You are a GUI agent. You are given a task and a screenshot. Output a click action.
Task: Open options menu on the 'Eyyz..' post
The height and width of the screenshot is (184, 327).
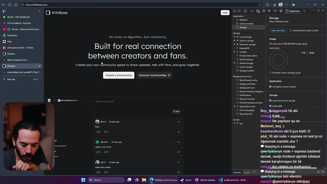coord(178,122)
